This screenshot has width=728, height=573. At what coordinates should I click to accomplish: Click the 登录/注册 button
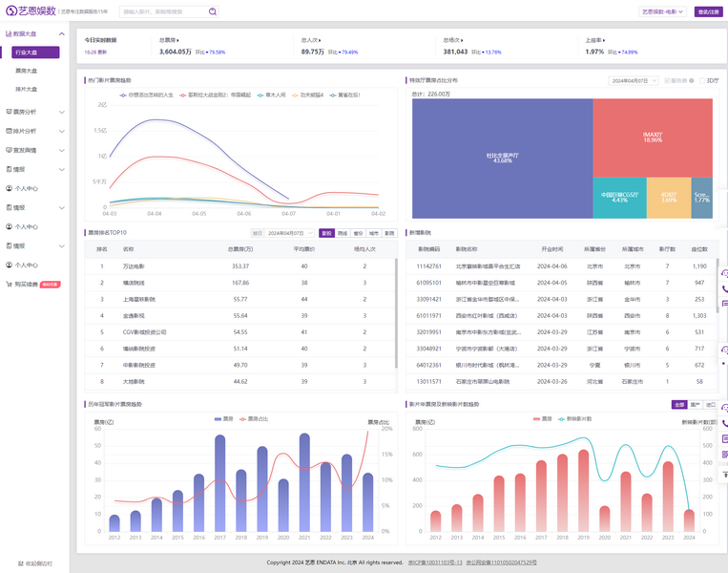pyautogui.click(x=709, y=12)
